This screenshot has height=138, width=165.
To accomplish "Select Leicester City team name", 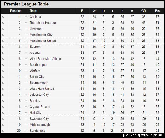I will pos(39,95).
